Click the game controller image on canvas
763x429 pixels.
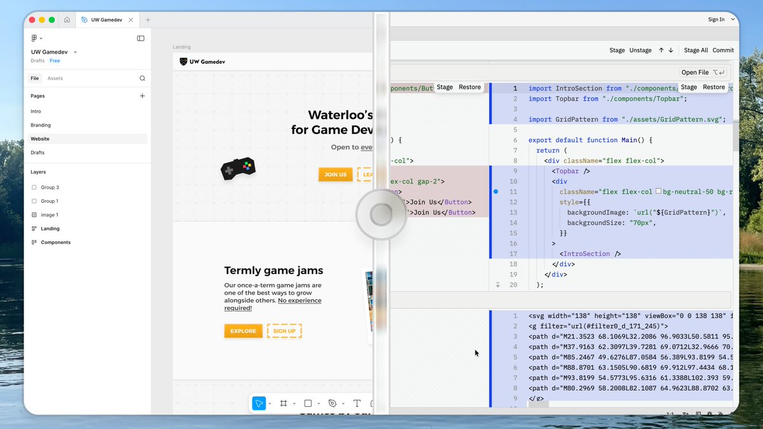238,168
